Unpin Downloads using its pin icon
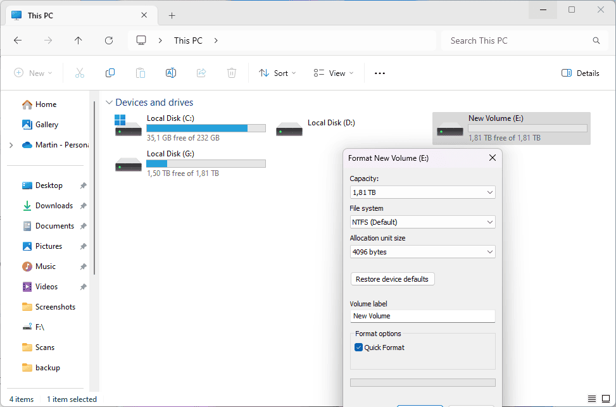This screenshot has width=616, height=407. point(84,206)
